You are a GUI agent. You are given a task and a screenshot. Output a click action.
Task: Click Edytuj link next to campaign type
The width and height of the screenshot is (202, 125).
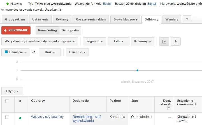pos(107,4)
